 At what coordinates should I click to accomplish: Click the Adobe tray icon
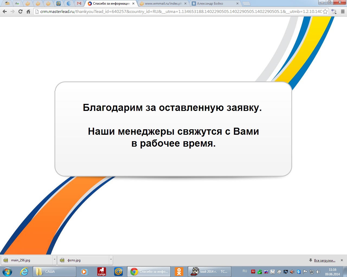[x=253, y=272]
